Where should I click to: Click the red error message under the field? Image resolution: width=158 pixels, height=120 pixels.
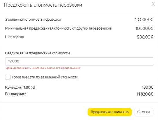point(43,68)
